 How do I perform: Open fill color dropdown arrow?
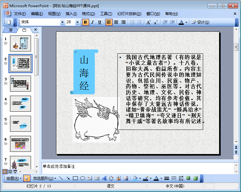140,179
